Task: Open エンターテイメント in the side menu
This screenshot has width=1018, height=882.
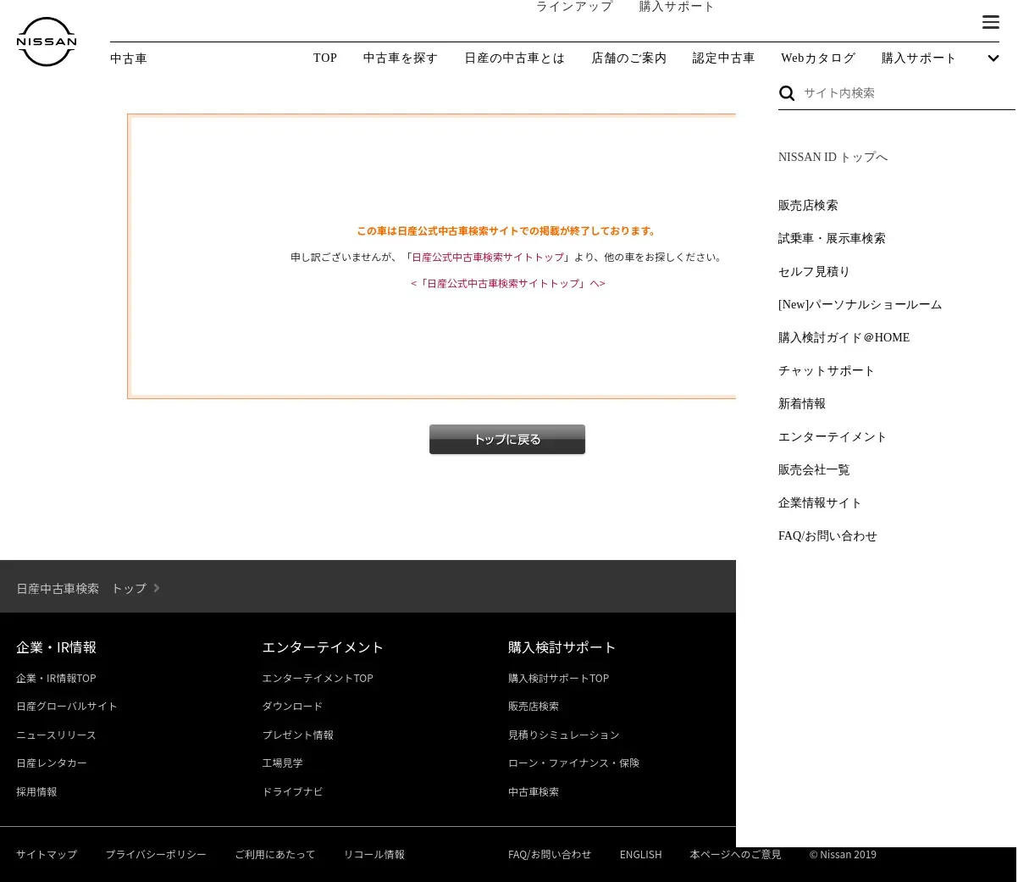Action: pos(832,437)
